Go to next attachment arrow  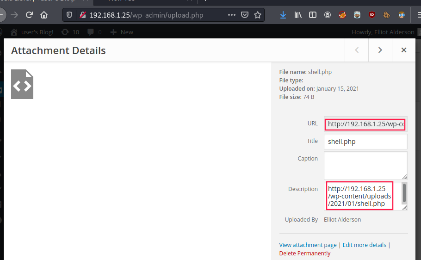pyautogui.click(x=380, y=50)
